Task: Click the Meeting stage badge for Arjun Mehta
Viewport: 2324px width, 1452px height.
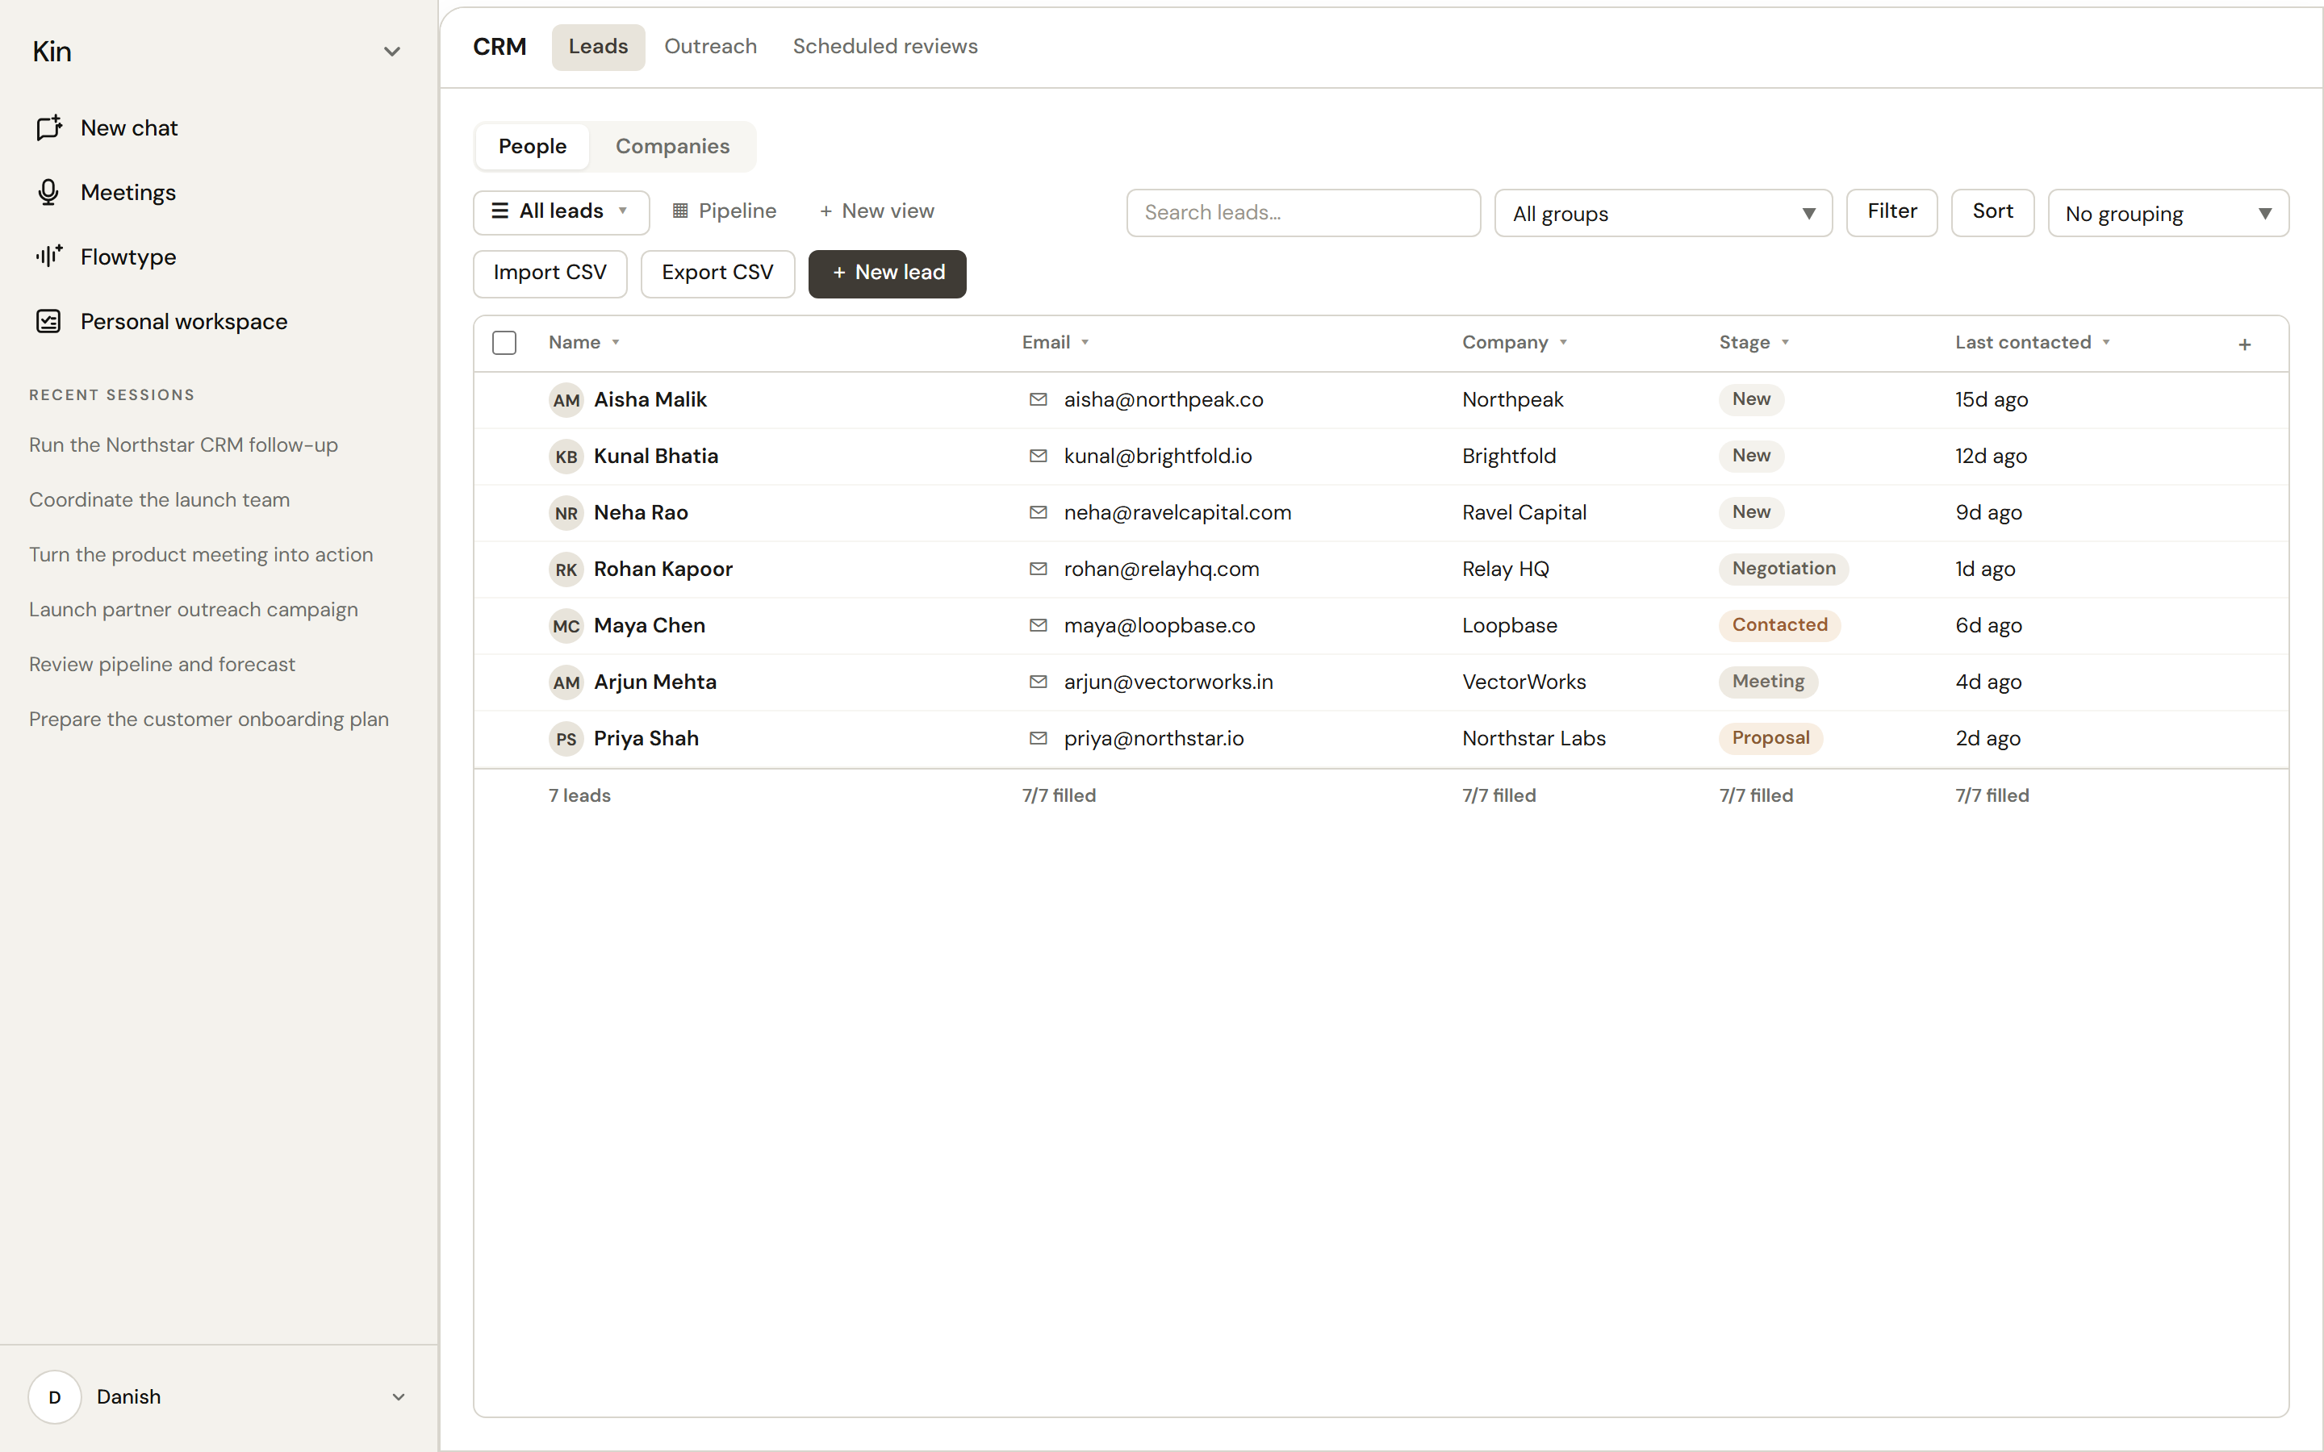Action: [1768, 682]
